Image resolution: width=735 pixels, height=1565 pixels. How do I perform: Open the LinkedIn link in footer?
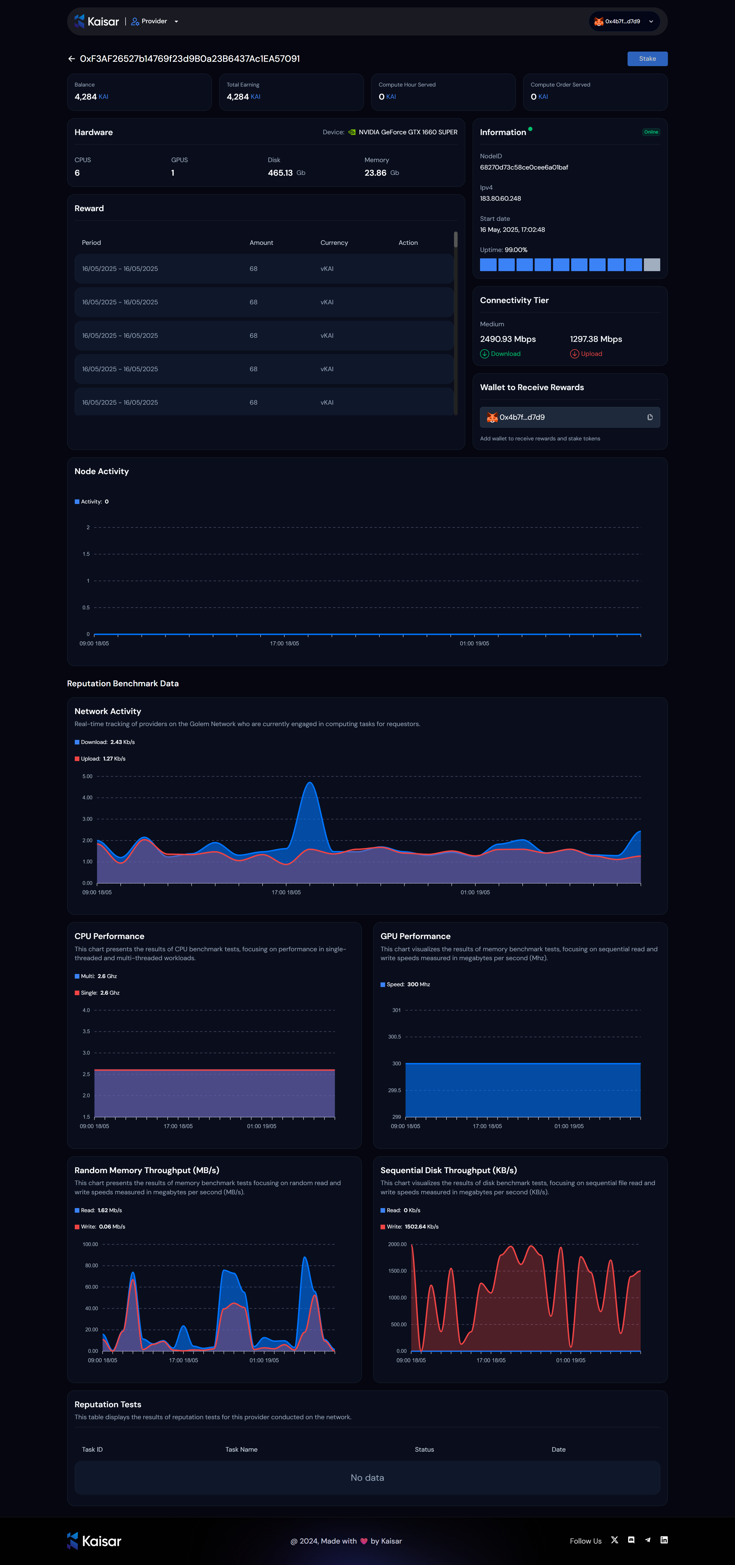664,1540
